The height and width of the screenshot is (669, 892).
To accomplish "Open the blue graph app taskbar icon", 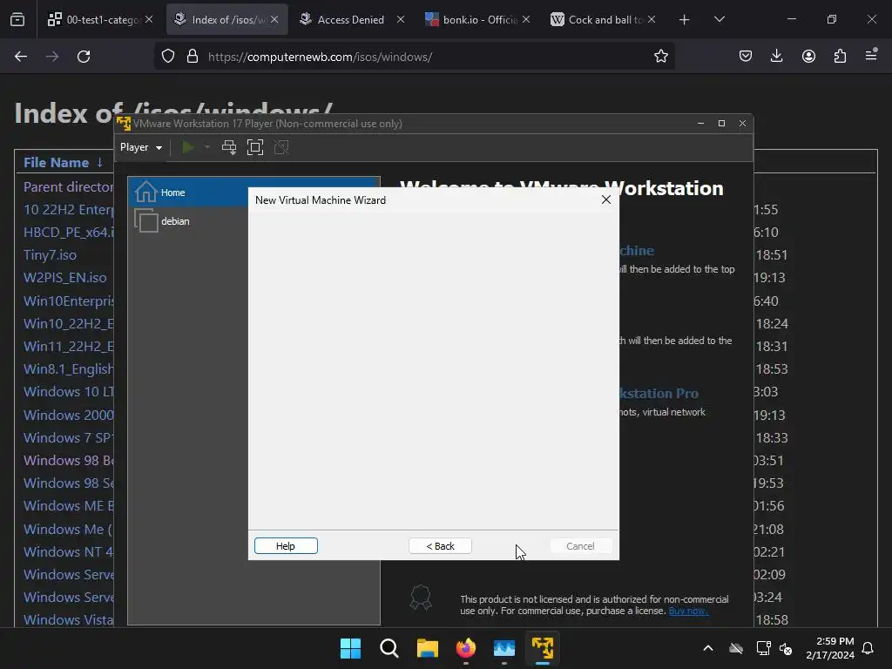I will [504, 648].
